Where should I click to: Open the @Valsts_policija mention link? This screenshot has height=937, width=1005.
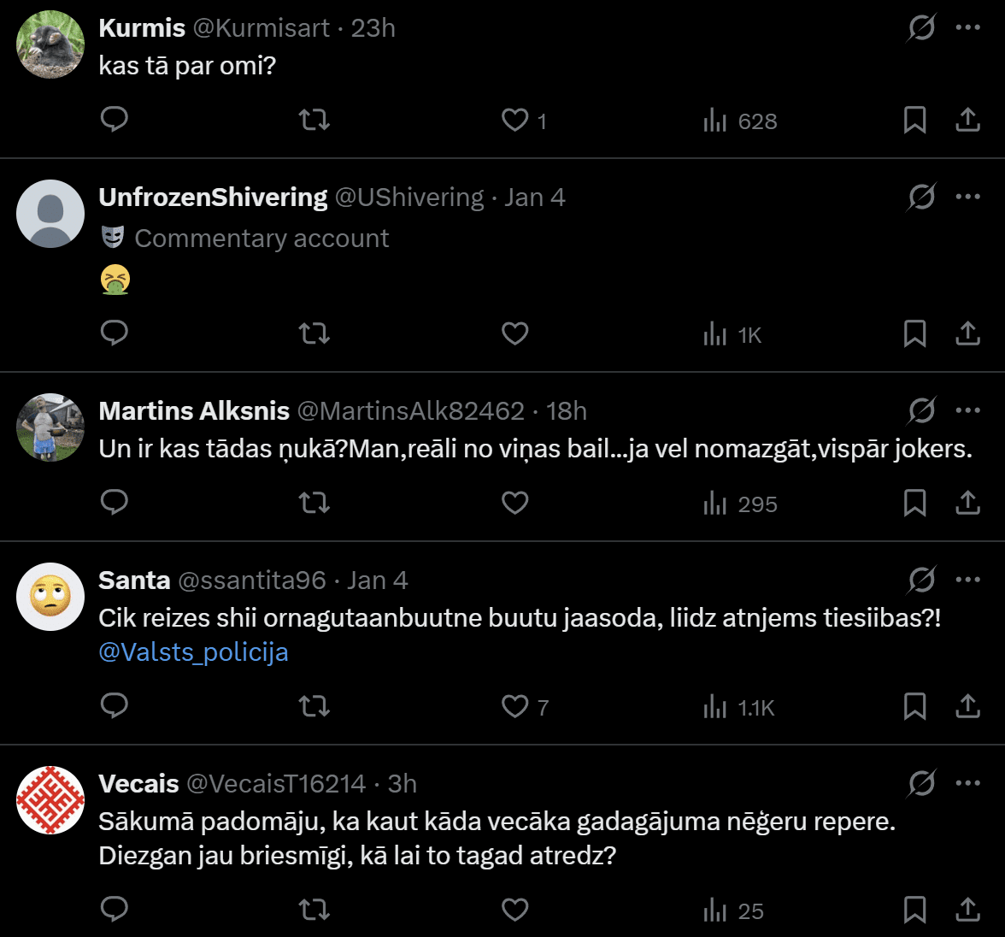[193, 652]
